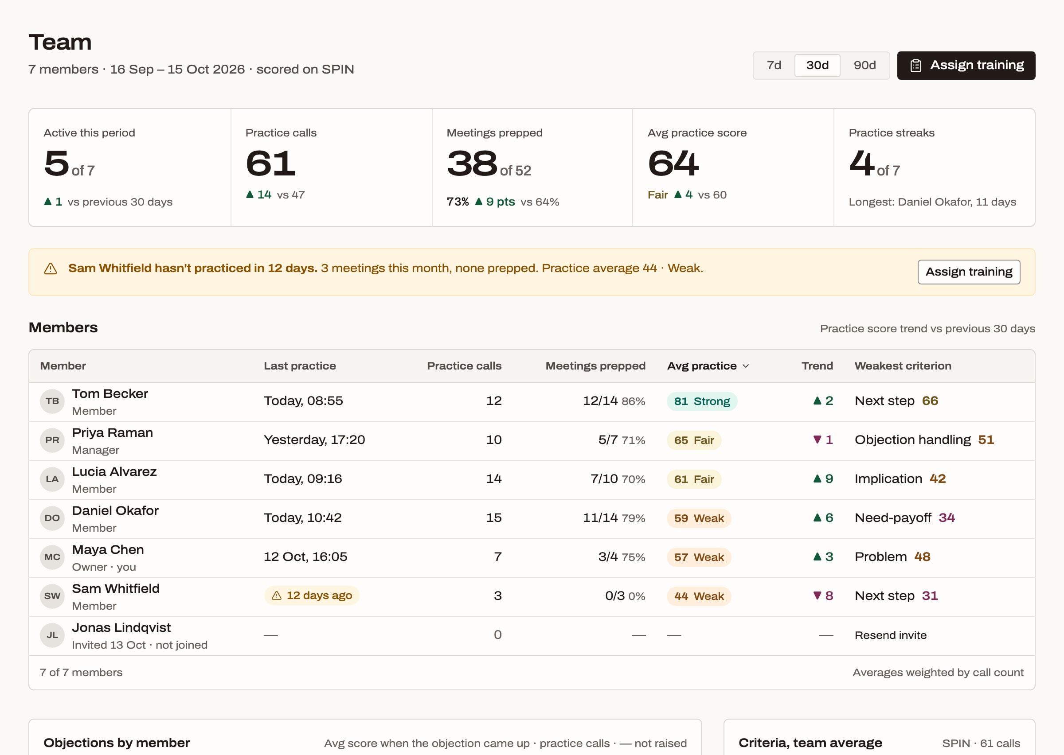This screenshot has height=755, width=1064.
Task: Select the 30d period tab
Action: coord(817,66)
